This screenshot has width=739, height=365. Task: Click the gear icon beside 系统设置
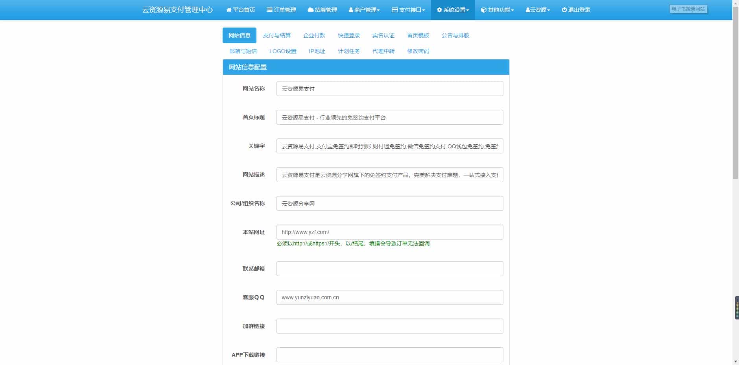coord(439,10)
